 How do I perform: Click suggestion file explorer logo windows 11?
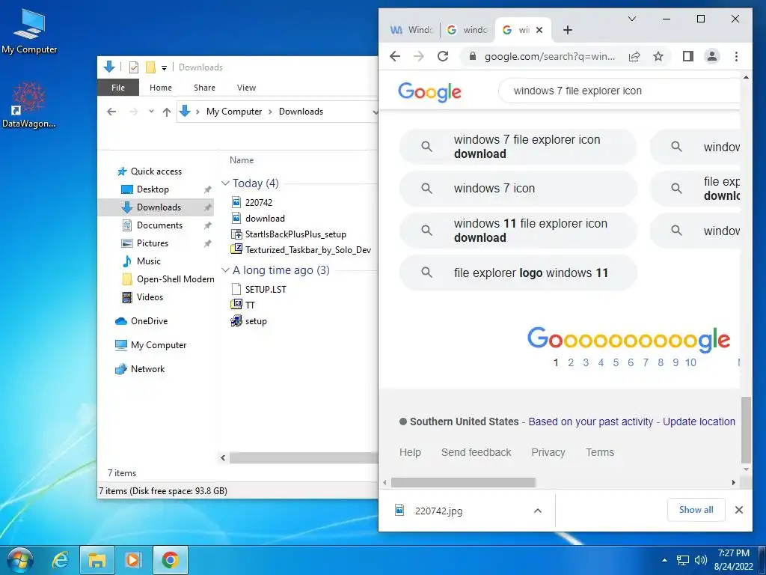pyautogui.click(x=518, y=273)
